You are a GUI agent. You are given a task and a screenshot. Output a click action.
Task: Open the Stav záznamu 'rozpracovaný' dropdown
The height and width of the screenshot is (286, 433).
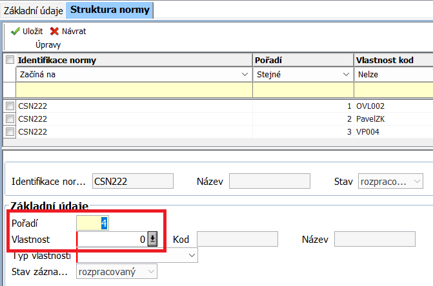pos(150,272)
